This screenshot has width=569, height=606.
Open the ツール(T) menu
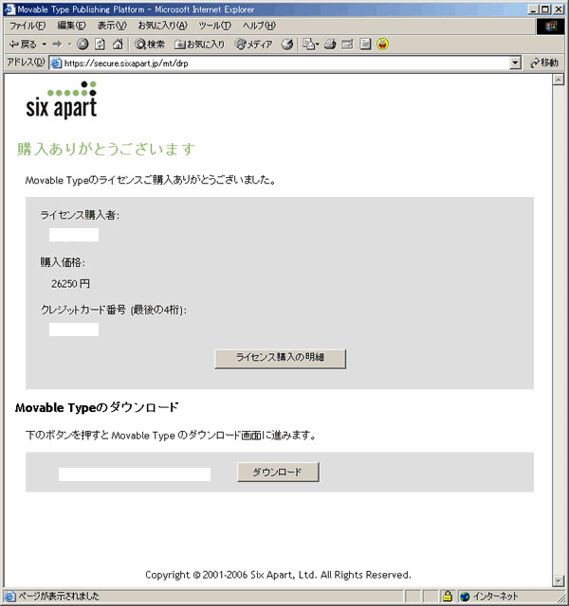click(x=215, y=26)
